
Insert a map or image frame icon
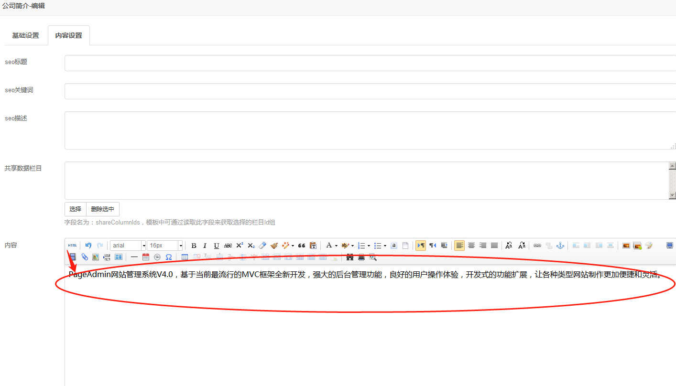96,257
